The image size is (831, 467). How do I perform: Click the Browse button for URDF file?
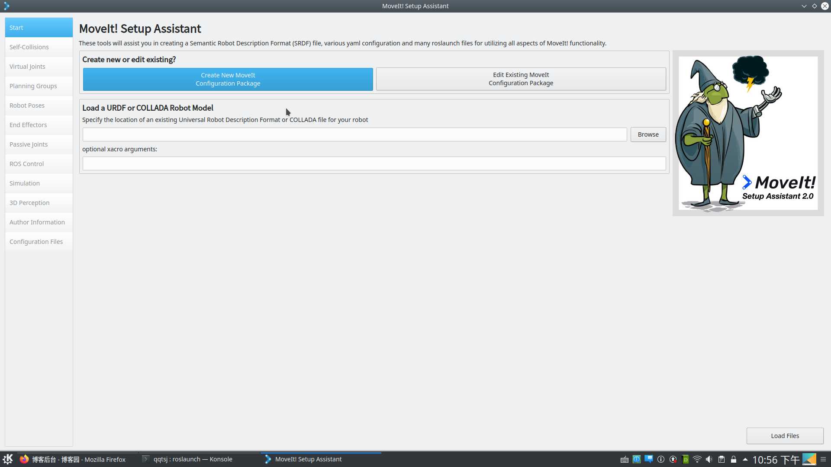tap(648, 134)
